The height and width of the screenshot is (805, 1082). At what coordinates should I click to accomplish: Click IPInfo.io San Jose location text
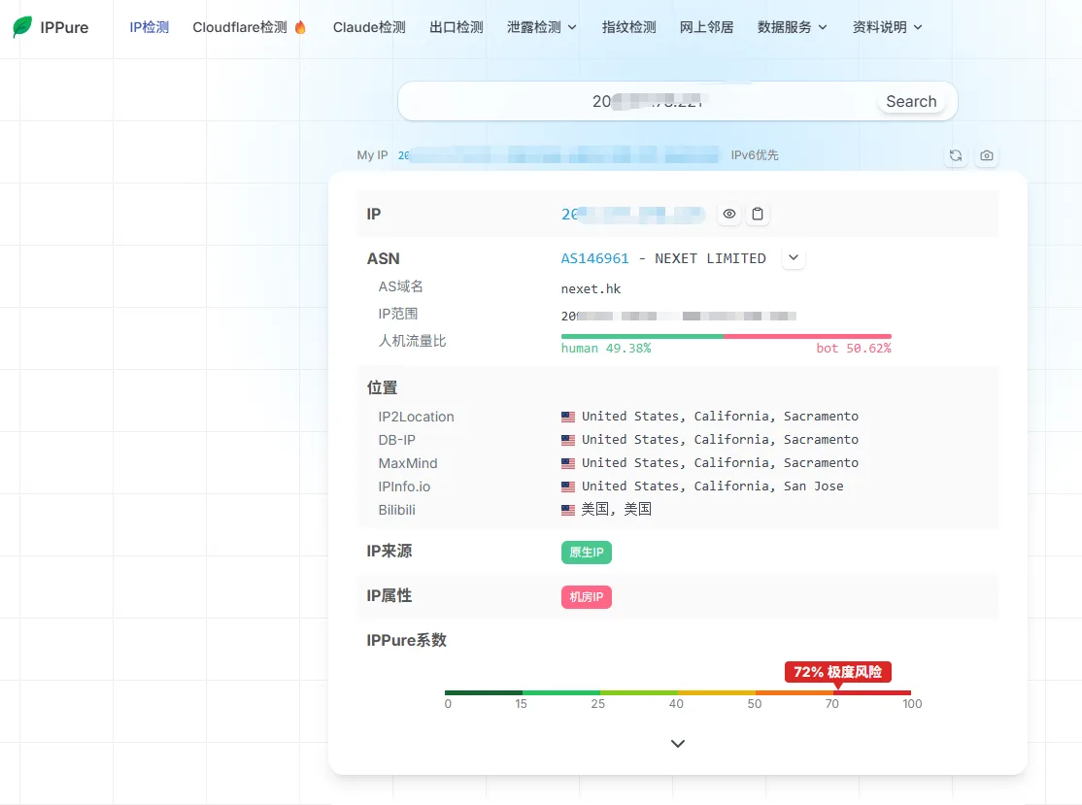pyautogui.click(x=712, y=486)
